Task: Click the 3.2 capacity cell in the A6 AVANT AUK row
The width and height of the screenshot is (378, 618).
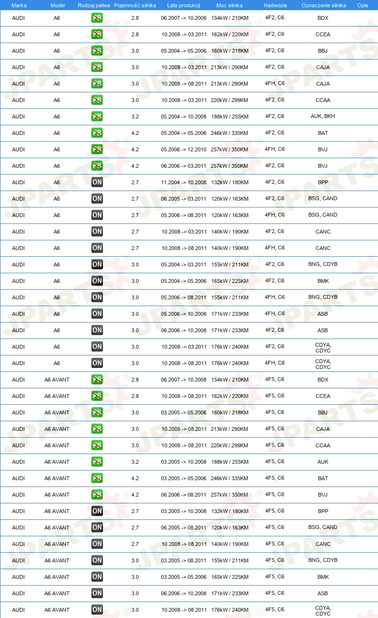Action: 135,462
